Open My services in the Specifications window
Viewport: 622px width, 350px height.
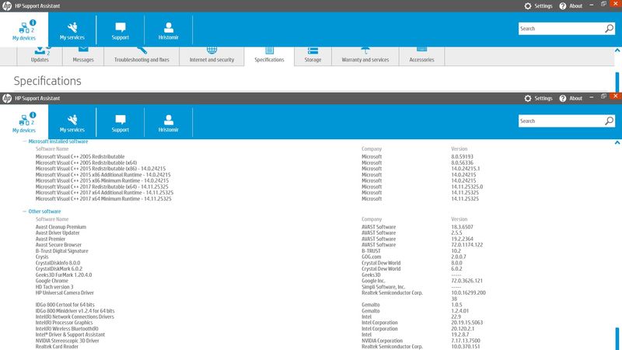tap(72, 30)
